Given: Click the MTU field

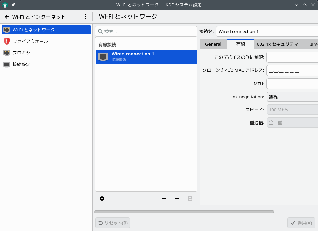Looking at the screenshot, I should (x=292, y=84).
